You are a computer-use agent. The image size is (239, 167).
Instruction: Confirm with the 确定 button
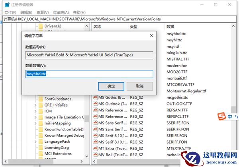(x=111, y=86)
